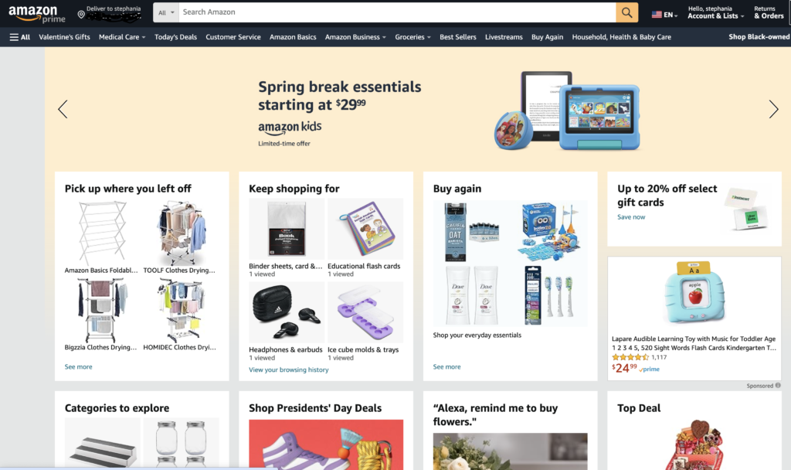
Task: Click in the Search Amazon field
Action: [397, 12]
